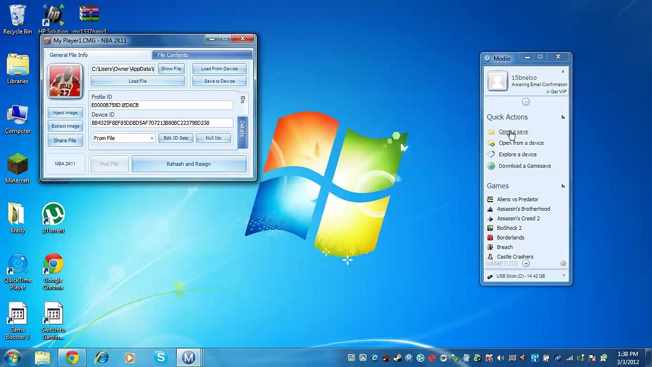Open Windows Explorer folder on the taskbar
This screenshot has height=367, width=652.
42,358
